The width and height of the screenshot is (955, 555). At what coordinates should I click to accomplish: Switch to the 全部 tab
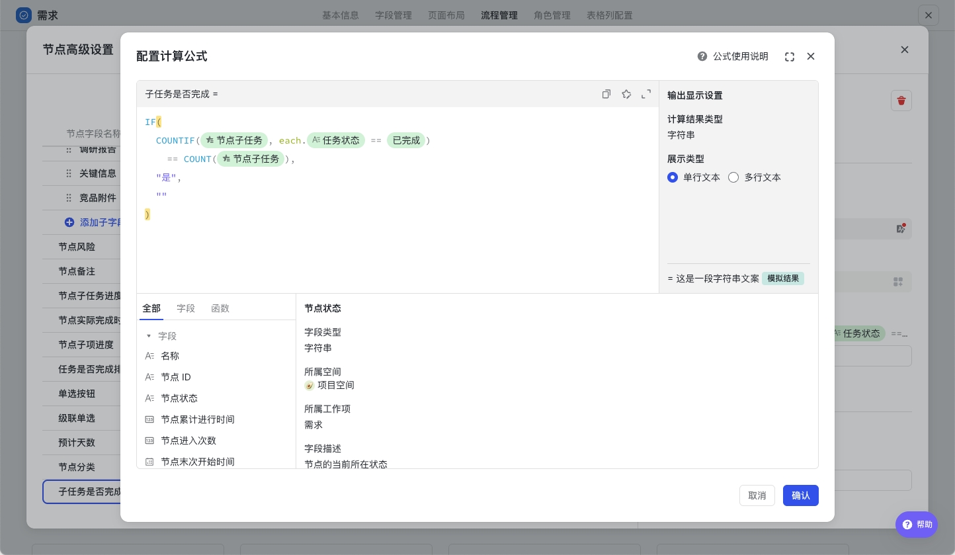coord(151,308)
